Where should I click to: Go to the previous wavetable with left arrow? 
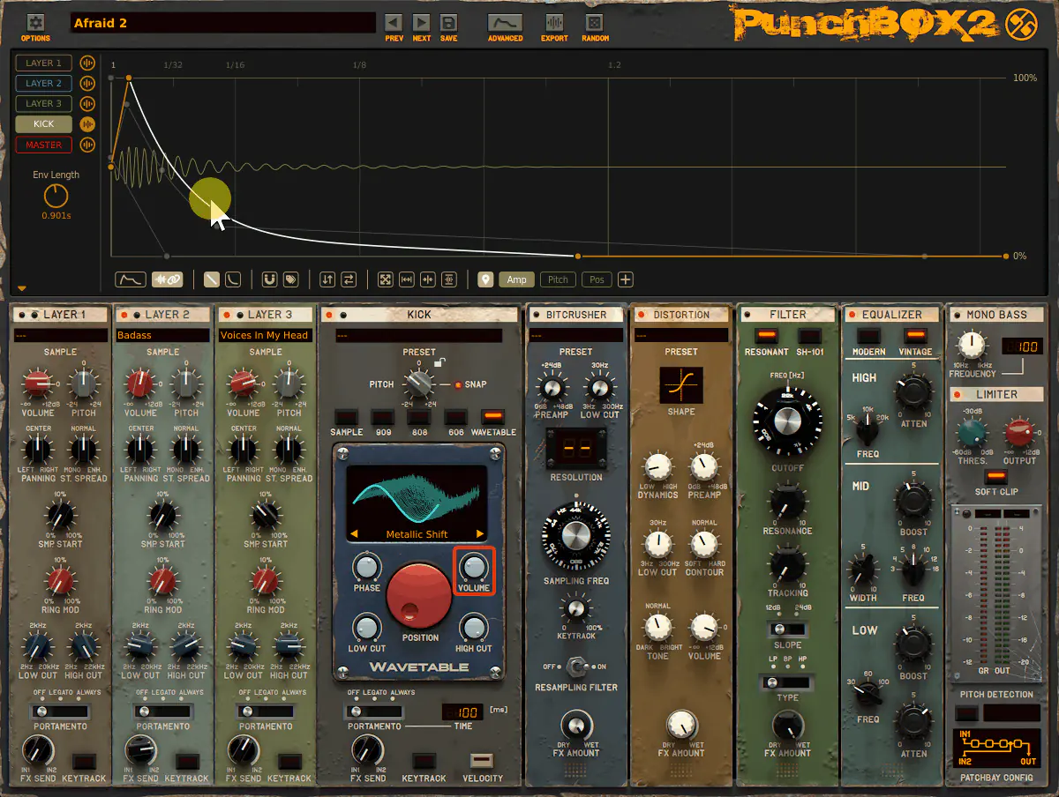point(355,534)
